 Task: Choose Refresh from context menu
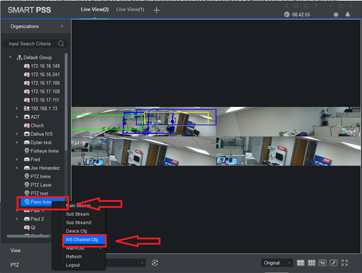point(74,257)
